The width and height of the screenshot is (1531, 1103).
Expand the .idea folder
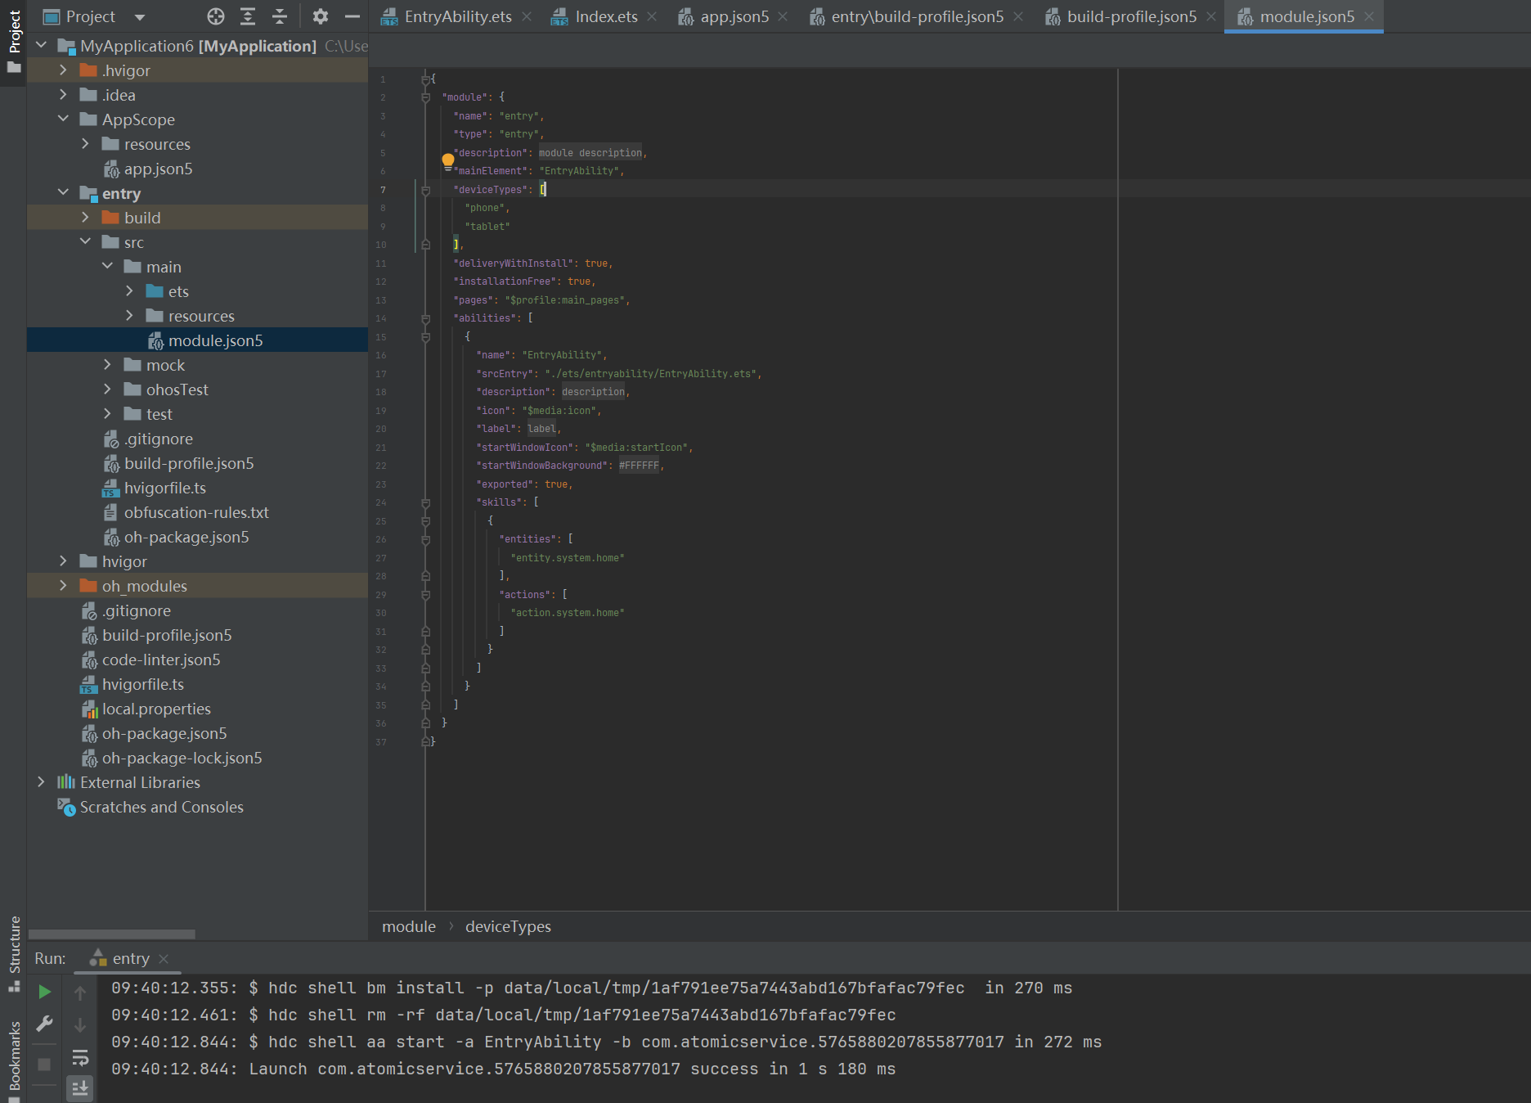pyautogui.click(x=63, y=95)
